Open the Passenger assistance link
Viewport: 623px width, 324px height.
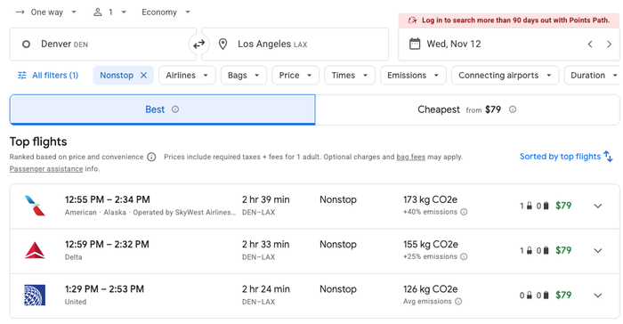click(46, 169)
